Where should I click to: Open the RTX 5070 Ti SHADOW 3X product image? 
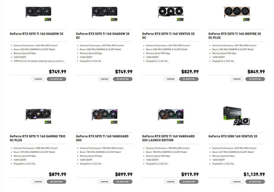38,14
